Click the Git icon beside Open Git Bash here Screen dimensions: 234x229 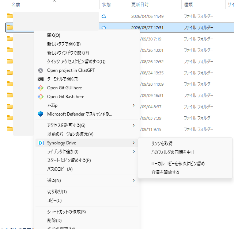(41, 97)
